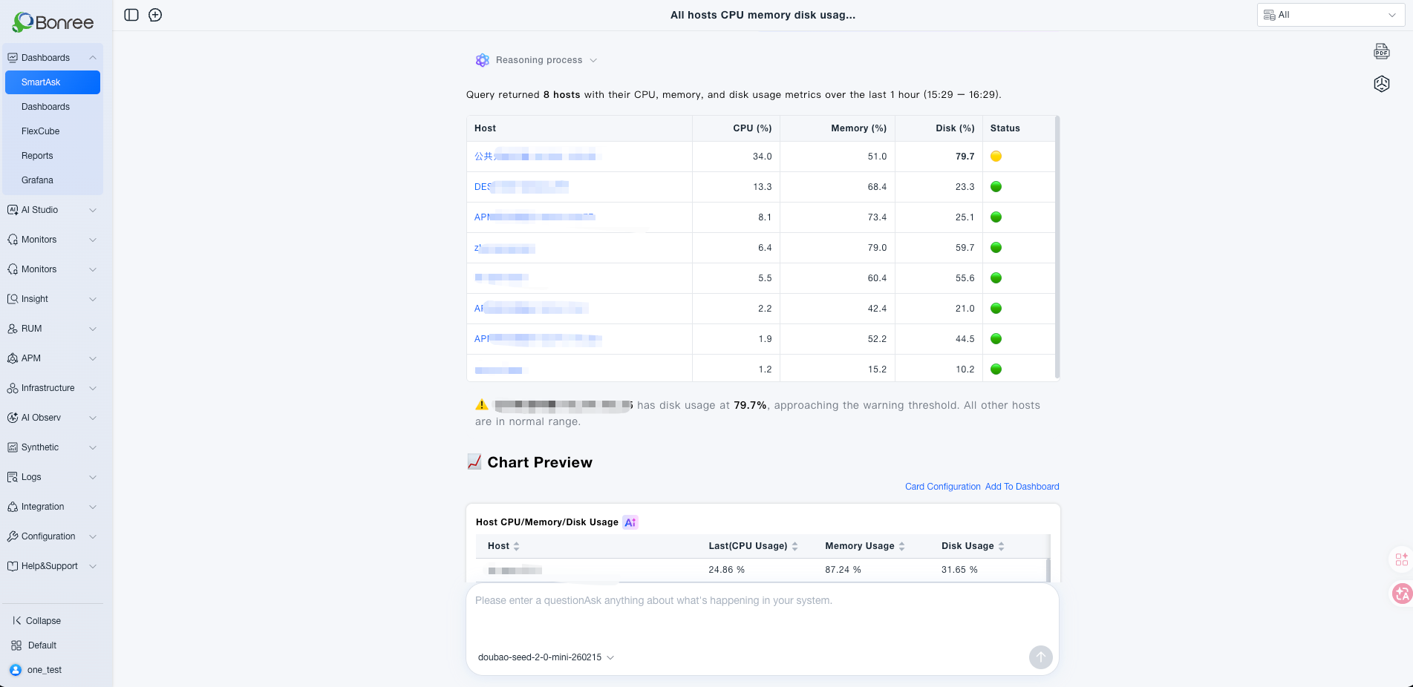The width and height of the screenshot is (1413, 687).
Task: Click the Infrastructure sidebar icon
Action: [x=13, y=388]
